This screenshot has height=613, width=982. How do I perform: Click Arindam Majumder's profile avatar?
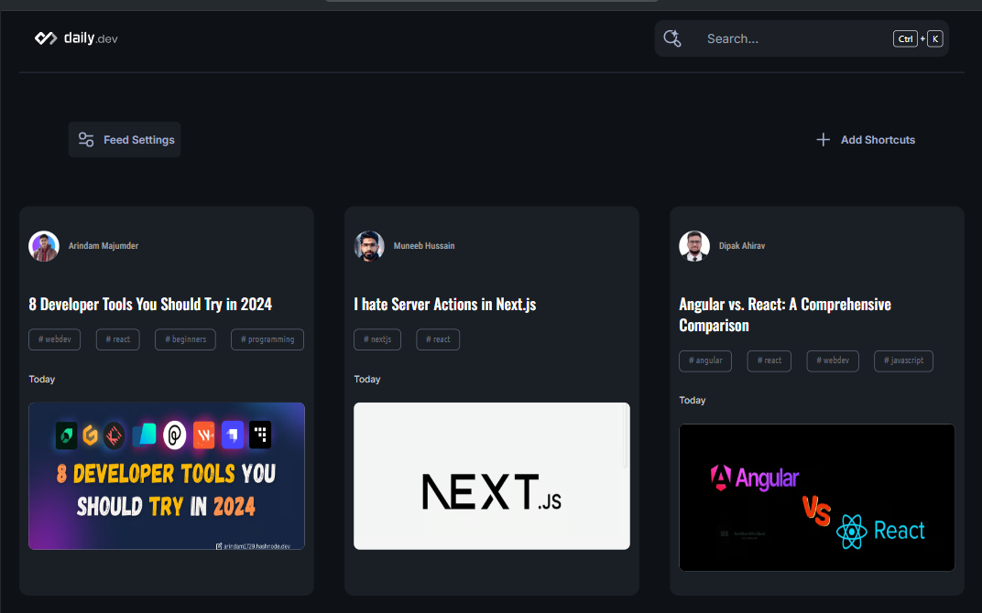click(43, 245)
